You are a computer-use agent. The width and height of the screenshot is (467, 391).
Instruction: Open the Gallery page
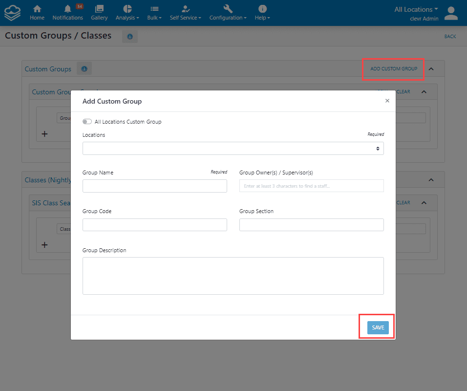point(99,13)
